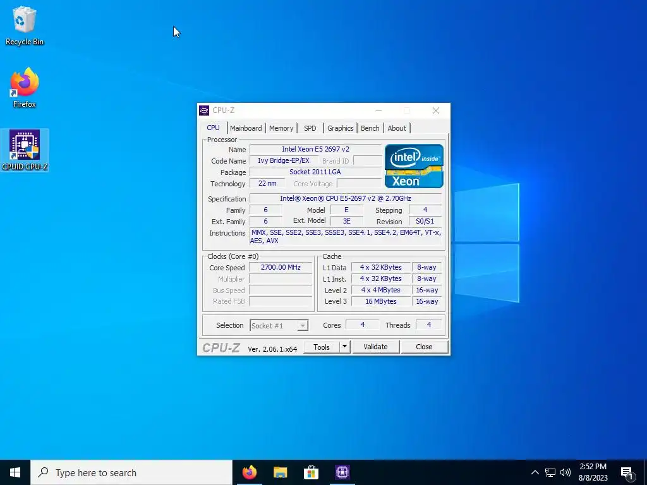The height and width of the screenshot is (485, 647).
Task: Click the Intel Inside Xeon logo
Action: point(414,166)
